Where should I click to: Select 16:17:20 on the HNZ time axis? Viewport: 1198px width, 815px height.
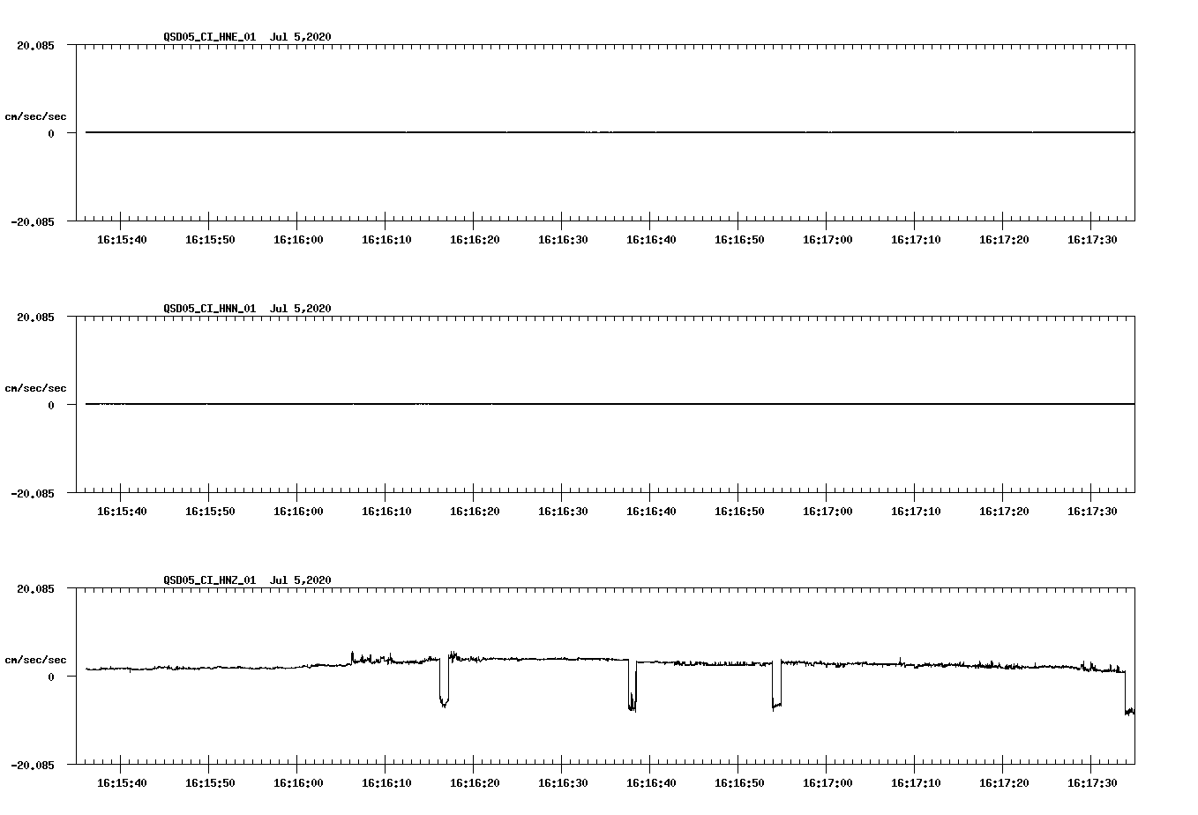tap(1004, 783)
